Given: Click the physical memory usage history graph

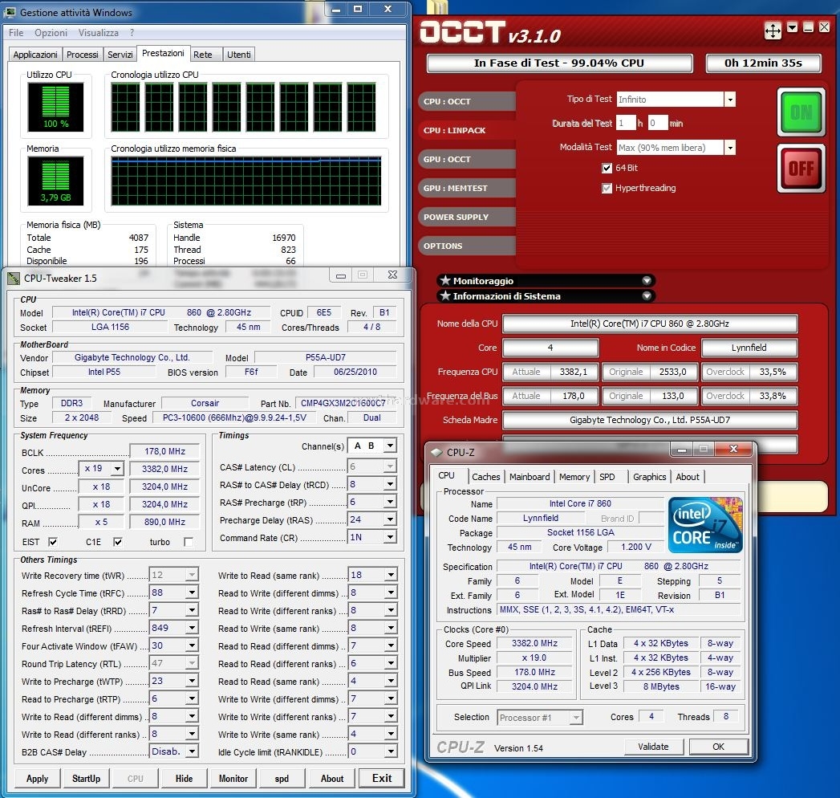Looking at the screenshot, I should (246, 181).
